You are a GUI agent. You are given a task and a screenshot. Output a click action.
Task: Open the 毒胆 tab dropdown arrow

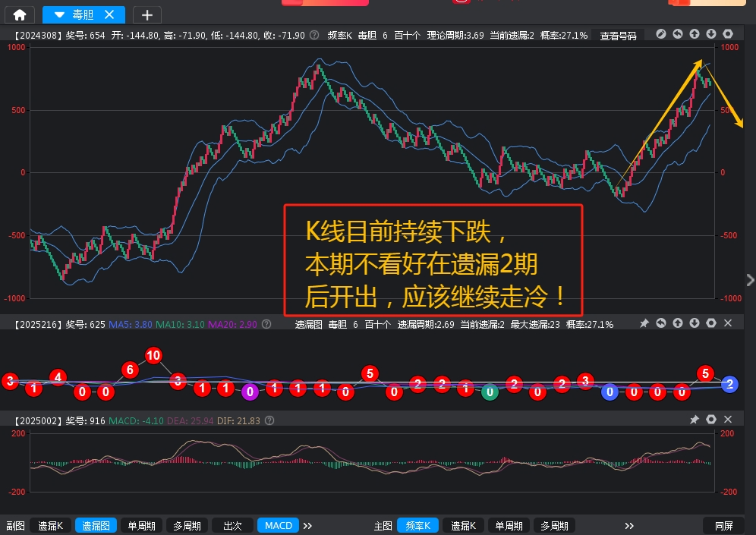(x=59, y=14)
